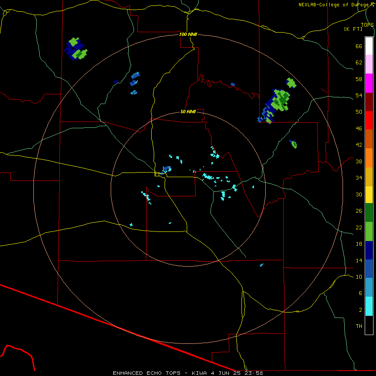Image resolution: width=376 pixels, height=376 pixels.
Task: Select the medium blue 10–14 legend swatch
Action: point(369,269)
